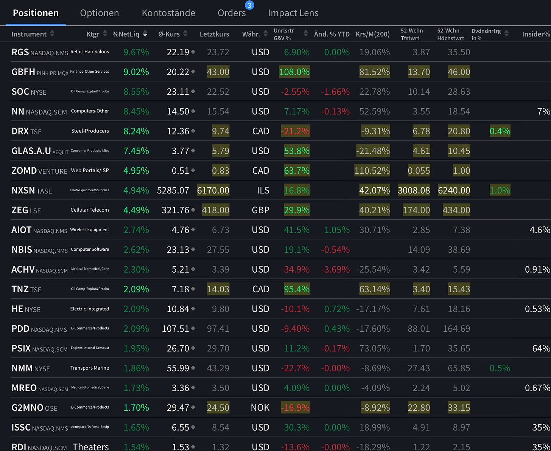Image resolution: width=551 pixels, height=451 pixels.
Task: Click ZOMD Krs/M(200) value 110.52%
Action: [372, 171]
